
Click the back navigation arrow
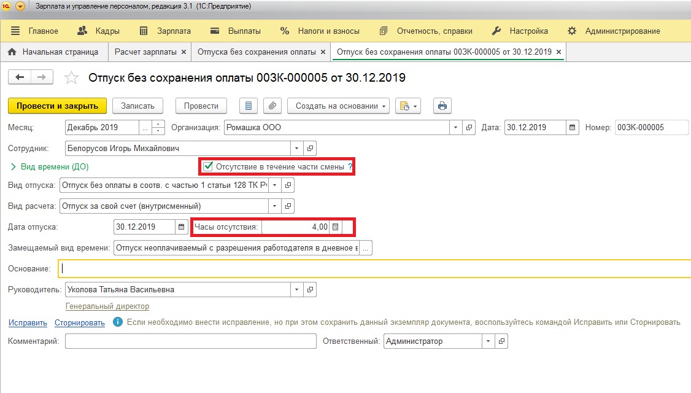tap(20, 77)
